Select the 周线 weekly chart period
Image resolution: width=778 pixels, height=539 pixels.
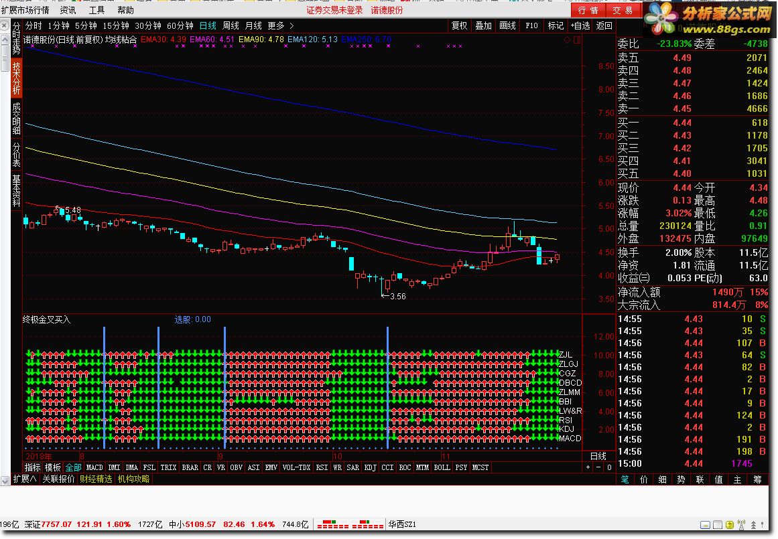[231, 26]
